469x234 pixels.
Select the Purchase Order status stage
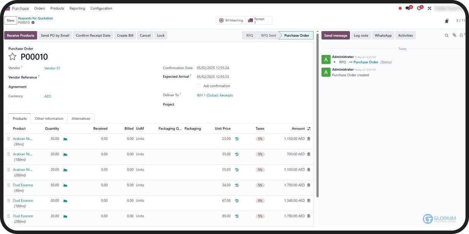coord(296,35)
